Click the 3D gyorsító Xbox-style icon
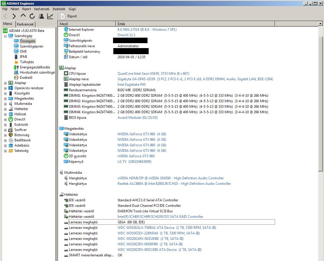 click(66, 156)
